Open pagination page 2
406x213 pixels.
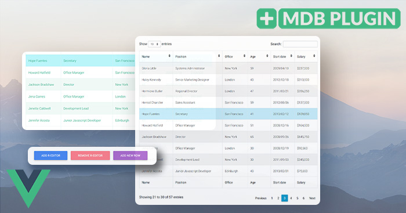278,198
